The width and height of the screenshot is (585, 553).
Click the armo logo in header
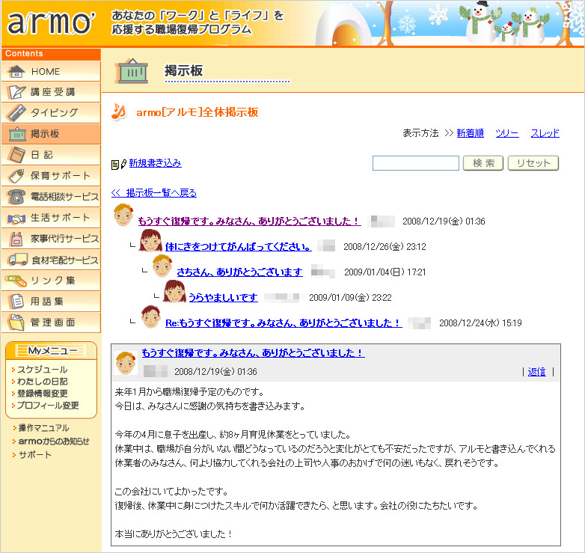click(51, 22)
